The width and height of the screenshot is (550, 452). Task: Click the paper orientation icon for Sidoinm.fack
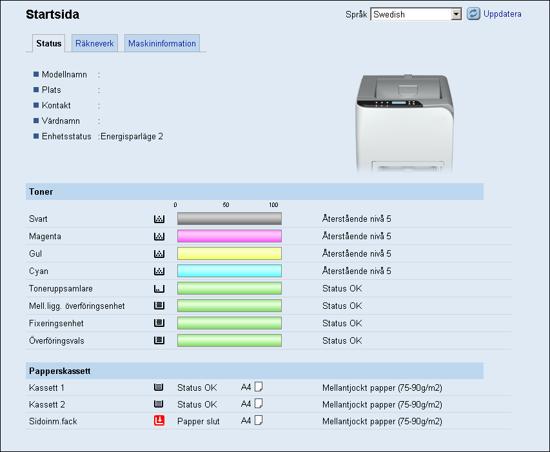[259, 420]
